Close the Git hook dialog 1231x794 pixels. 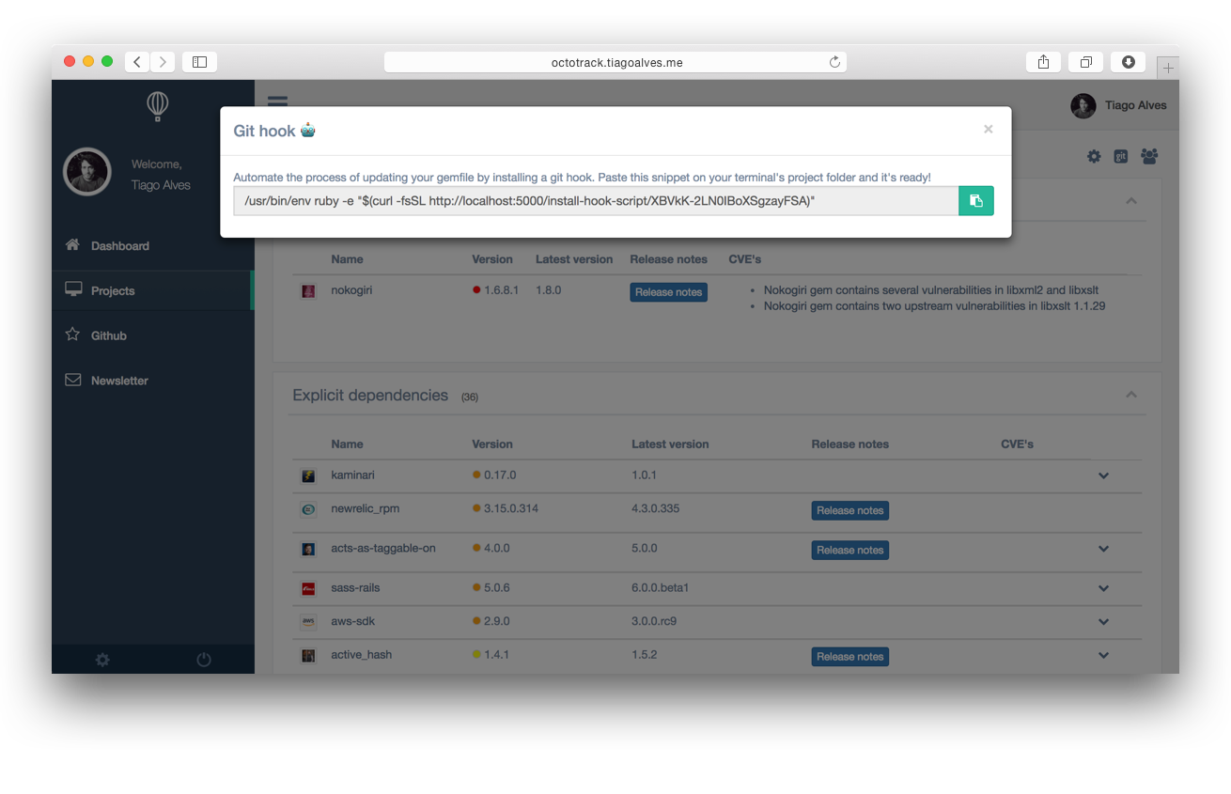point(988,130)
